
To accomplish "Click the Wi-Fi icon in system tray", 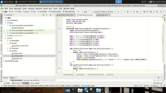I will tap(154, 2).
